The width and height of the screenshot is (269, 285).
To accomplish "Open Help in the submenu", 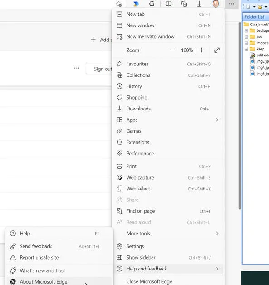I will 59,234.
